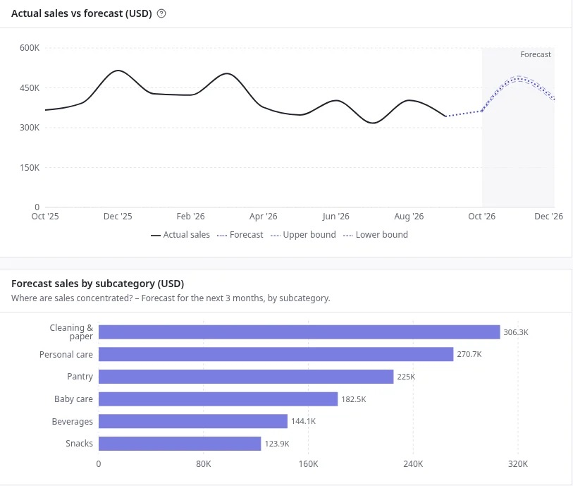Click the 144.1K value label

pos(303,421)
